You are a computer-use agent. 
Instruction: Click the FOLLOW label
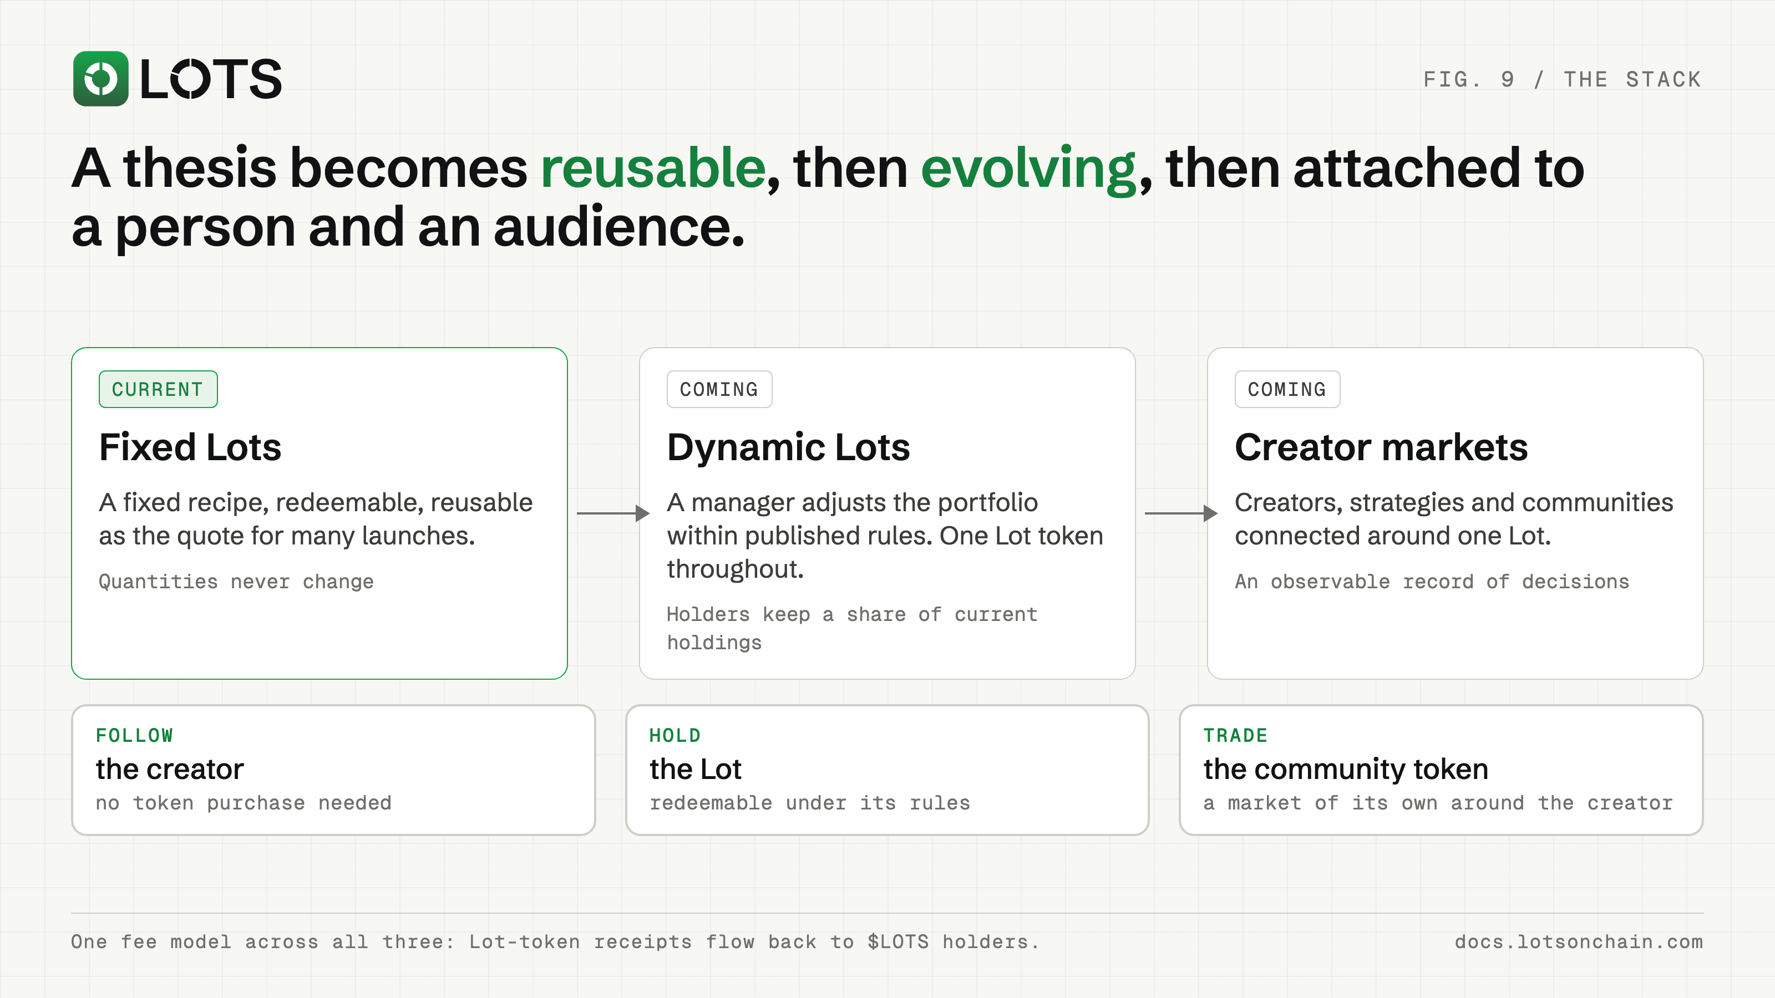pyautogui.click(x=134, y=735)
